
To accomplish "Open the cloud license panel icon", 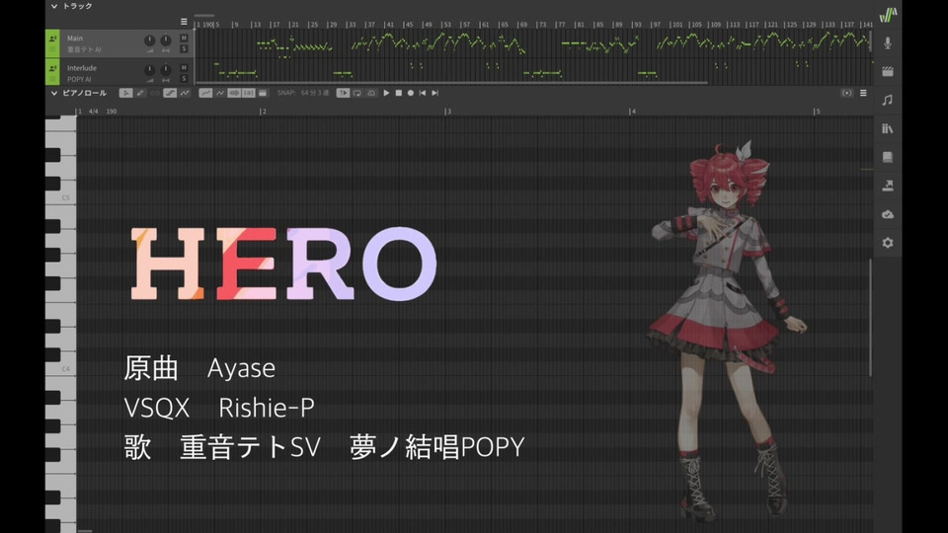I will (888, 214).
